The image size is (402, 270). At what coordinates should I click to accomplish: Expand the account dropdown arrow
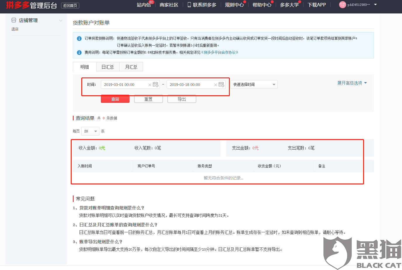(x=375, y=5)
